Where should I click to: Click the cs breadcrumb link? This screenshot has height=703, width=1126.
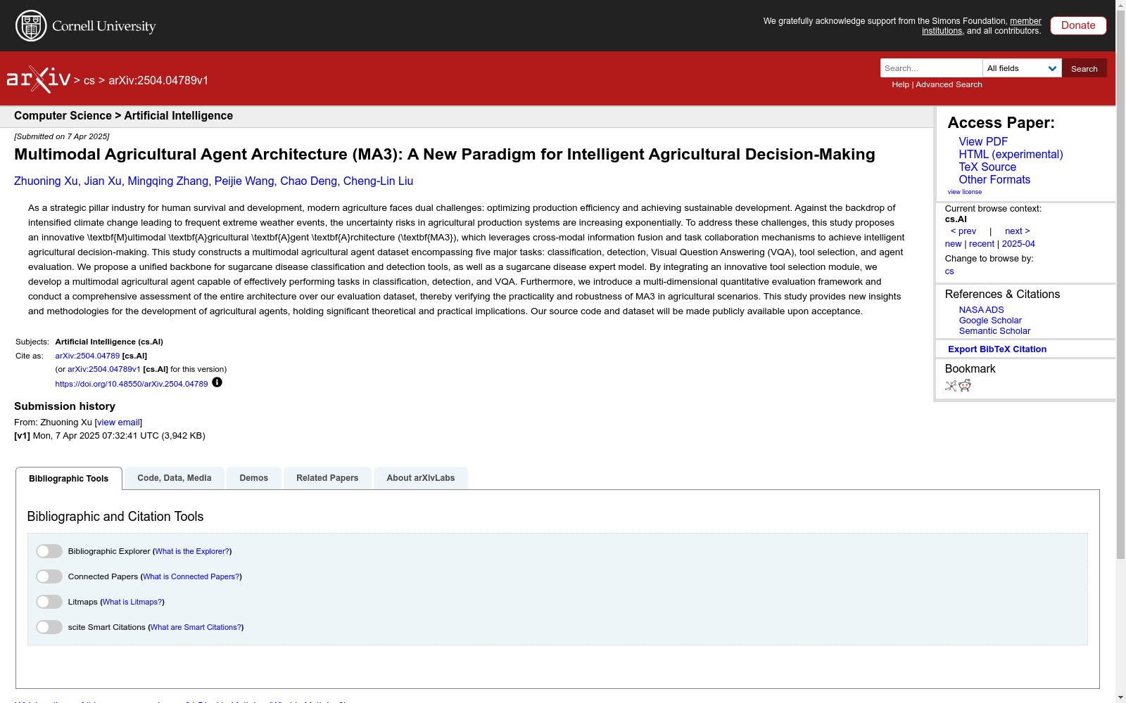click(x=89, y=81)
